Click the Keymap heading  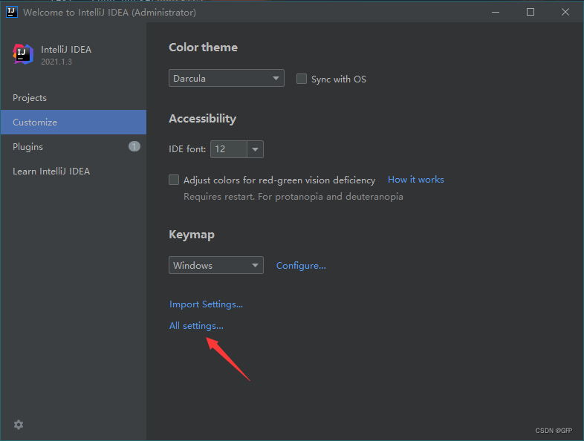192,235
